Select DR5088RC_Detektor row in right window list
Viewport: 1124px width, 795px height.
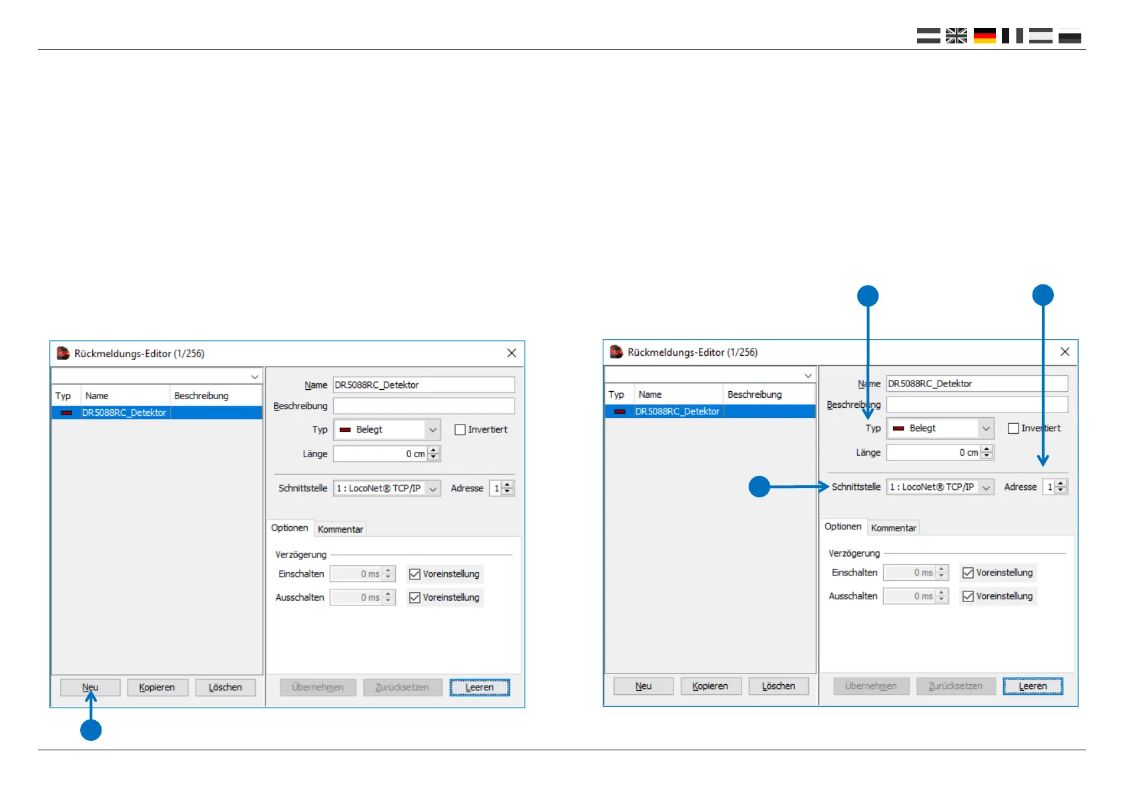coord(710,412)
